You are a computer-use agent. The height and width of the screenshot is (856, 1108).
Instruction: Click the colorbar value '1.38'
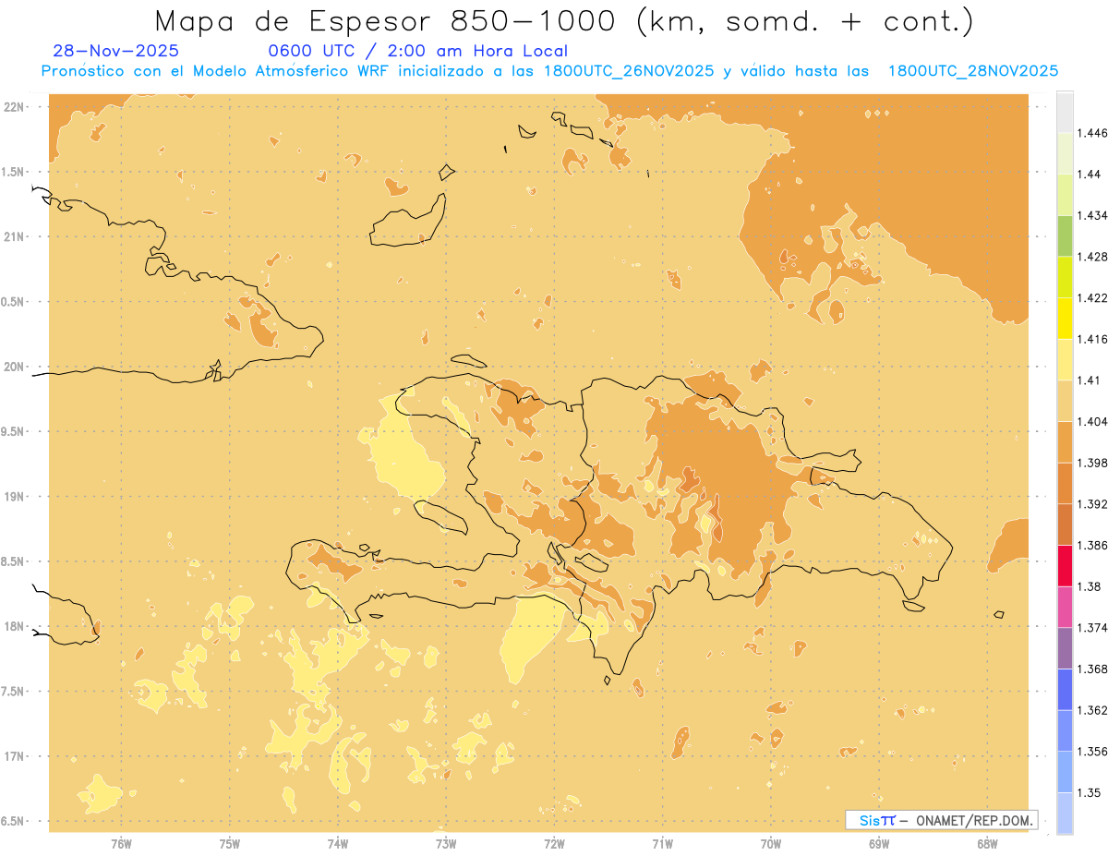coord(1088,586)
